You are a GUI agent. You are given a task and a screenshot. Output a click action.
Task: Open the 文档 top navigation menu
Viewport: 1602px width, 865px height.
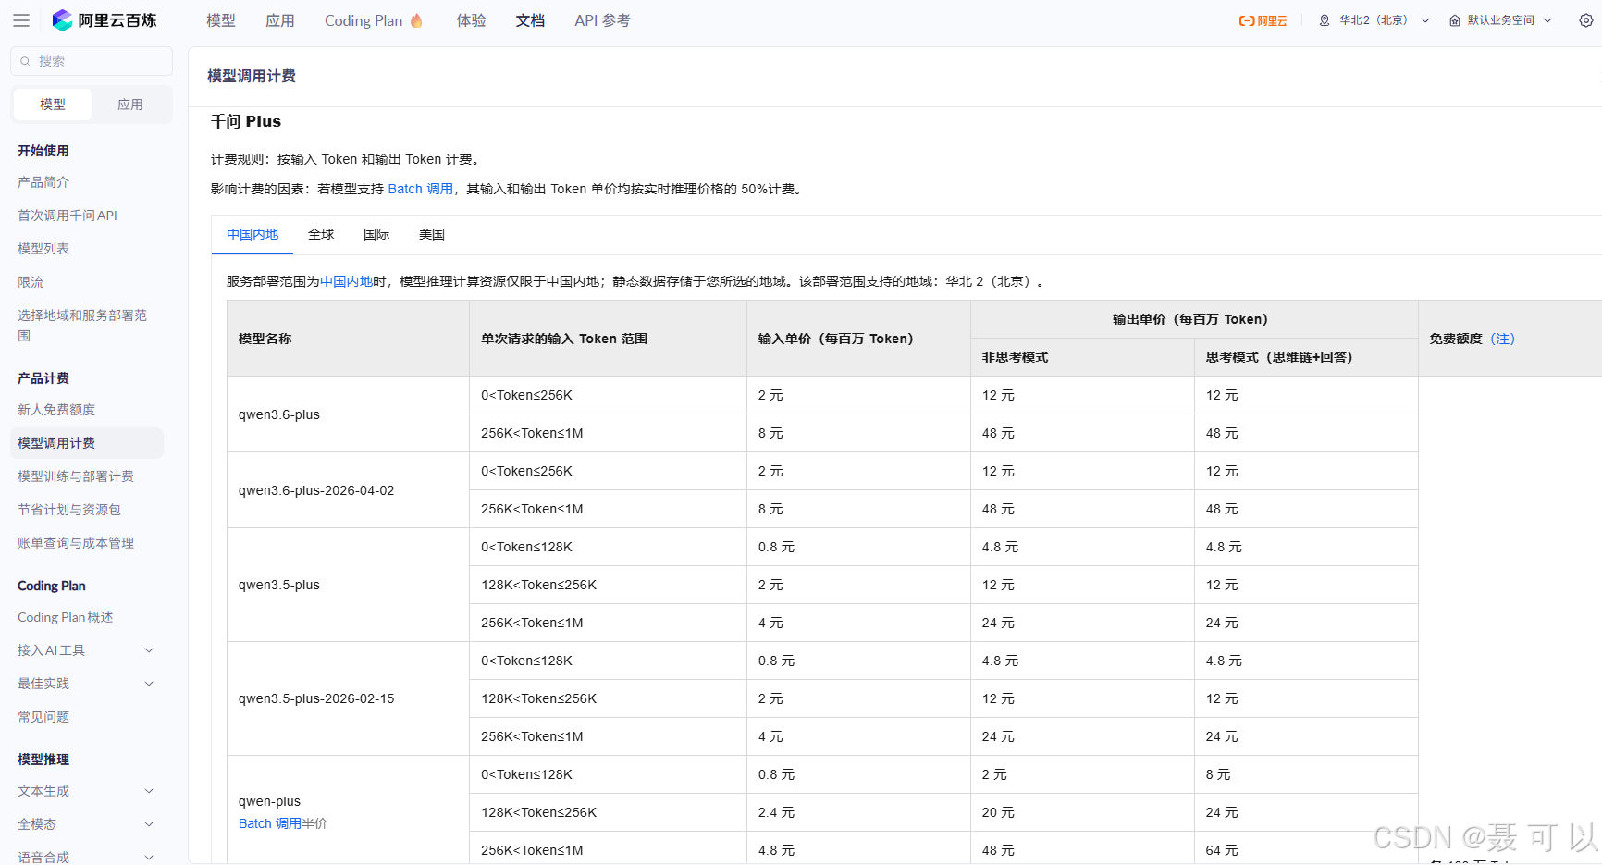point(530,20)
